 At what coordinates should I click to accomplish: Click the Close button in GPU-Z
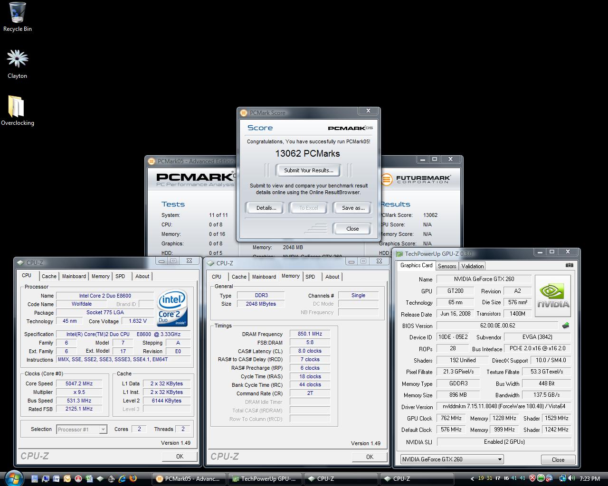(x=558, y=460)
